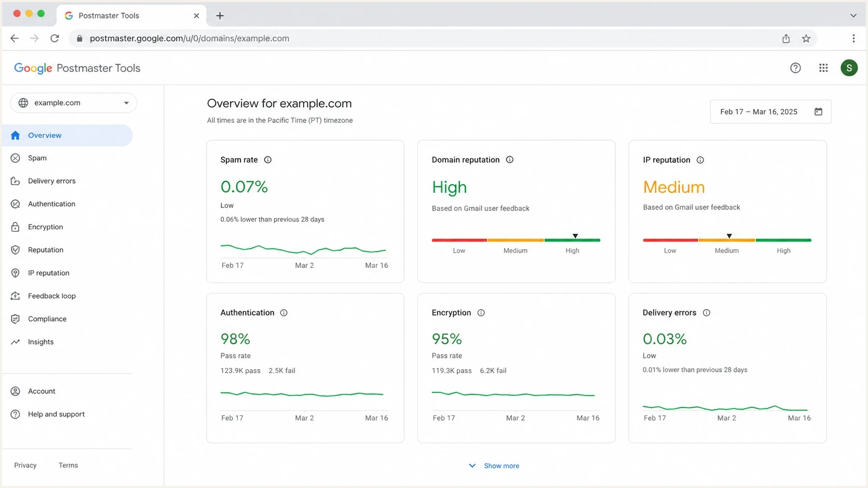Screen dimensions: 868x488
Task: Show info for Encryption card
Action: click(x=481, y=313)
